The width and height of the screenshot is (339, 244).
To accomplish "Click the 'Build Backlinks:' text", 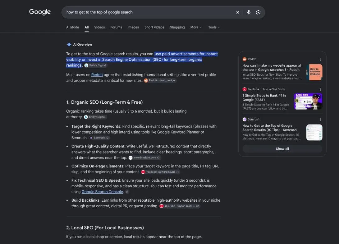I will [x=86, y=200].
